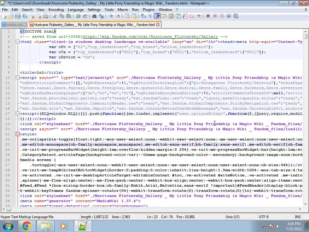Image resolution: width=309 pixels, height=232 pixels.
Task: Close the Hurricane Fluttershy_Gallery html tab
Action: click(158, 25)
